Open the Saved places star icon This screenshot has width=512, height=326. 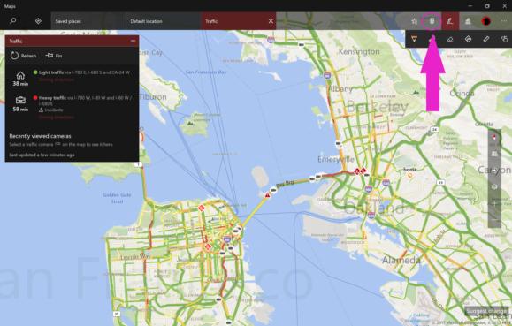click(414, 21)
